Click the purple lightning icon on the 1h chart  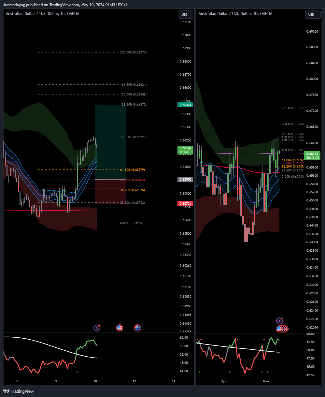click(x=97, y=328)
